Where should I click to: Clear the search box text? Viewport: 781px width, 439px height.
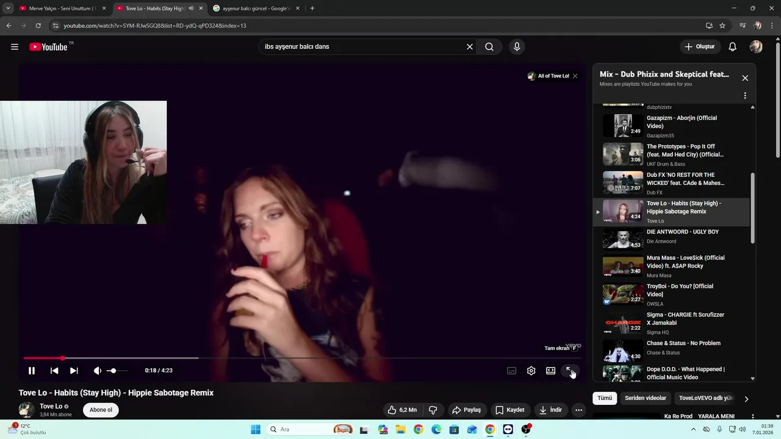click(x=470, y=46)
